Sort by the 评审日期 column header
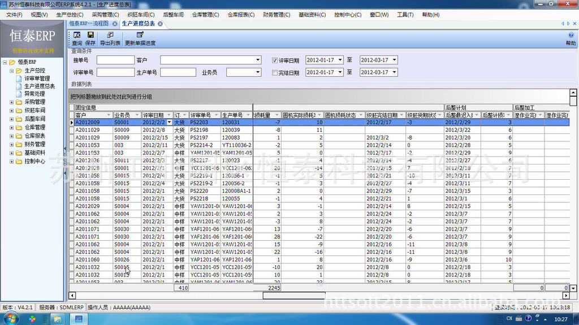The image size is (579, 325). pos(154,115)
